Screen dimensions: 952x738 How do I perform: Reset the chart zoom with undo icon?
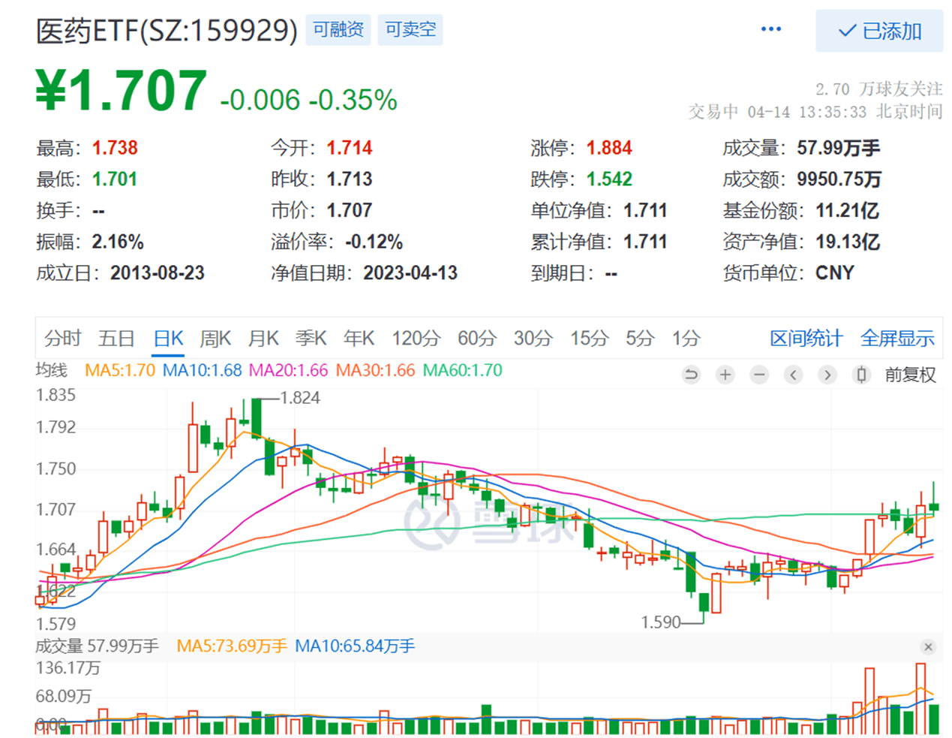pyautogui.click(x=691, y=374)
